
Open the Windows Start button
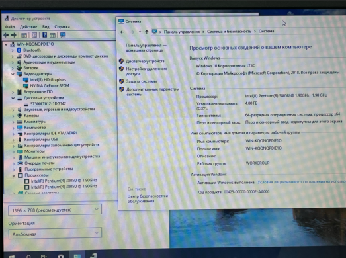[11, 257]
